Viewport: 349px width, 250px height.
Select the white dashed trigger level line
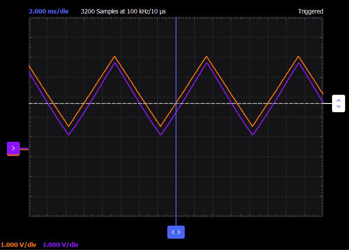pos(176,103)
